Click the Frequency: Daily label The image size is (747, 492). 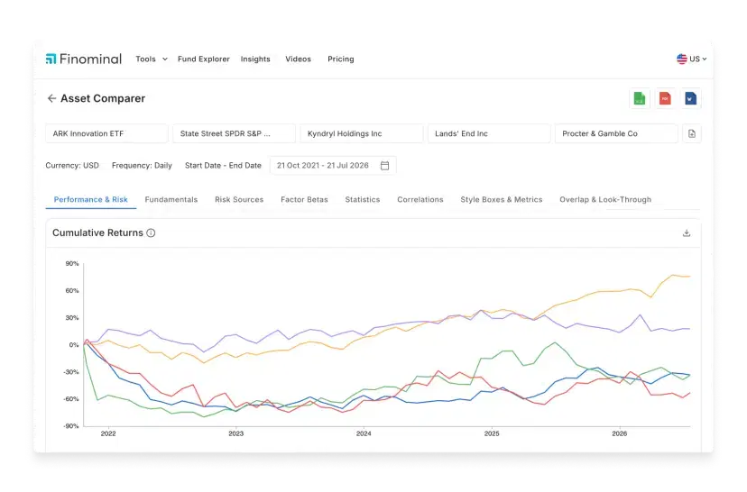(x=142, y=166)
